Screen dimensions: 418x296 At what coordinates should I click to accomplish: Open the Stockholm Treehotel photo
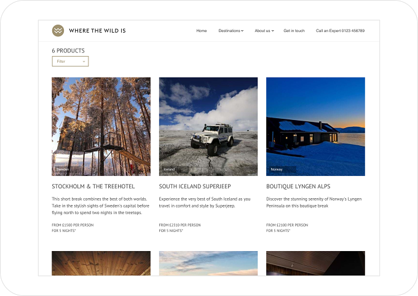pos(101,127)
